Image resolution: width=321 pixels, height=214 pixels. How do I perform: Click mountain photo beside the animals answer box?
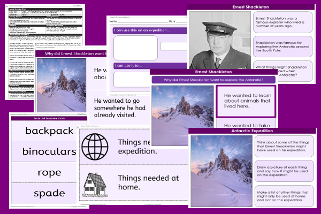(182, 116)
